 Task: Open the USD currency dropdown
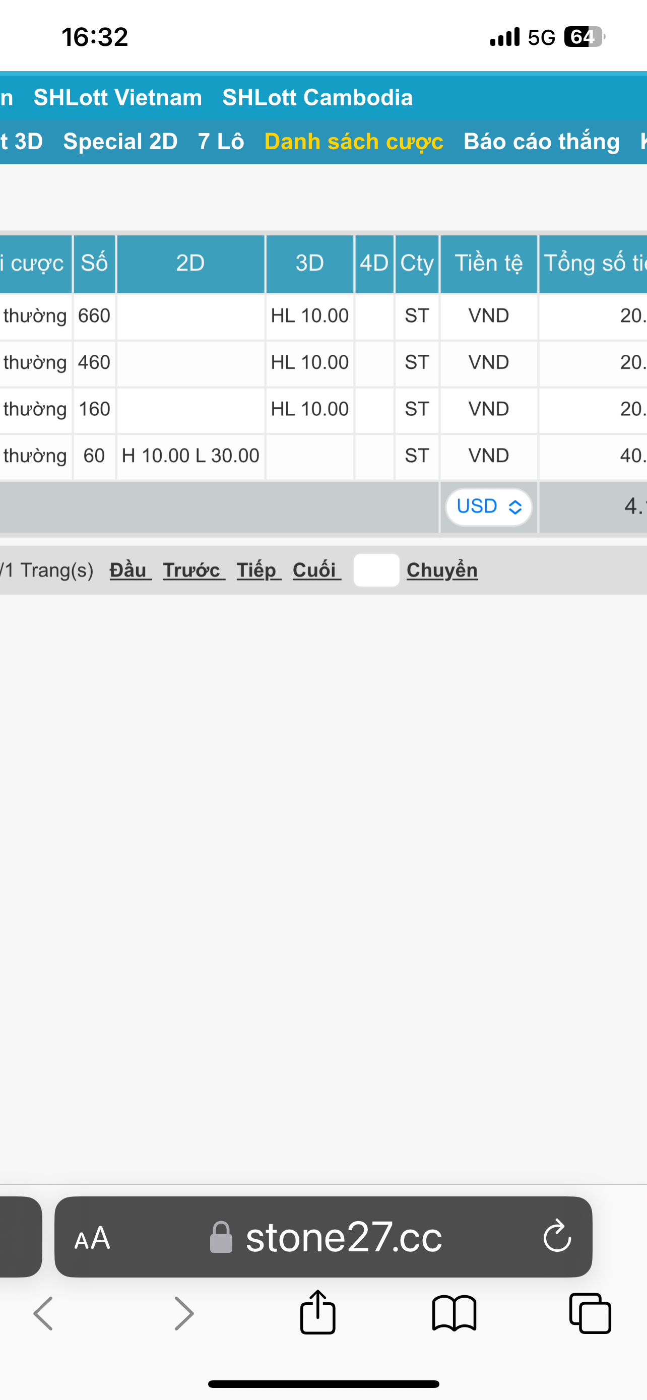pyautogui.click(x=488, y=506)
